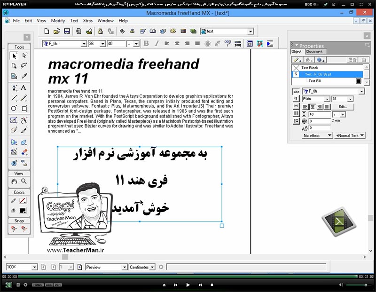Open the Window menu

(105, 21)
